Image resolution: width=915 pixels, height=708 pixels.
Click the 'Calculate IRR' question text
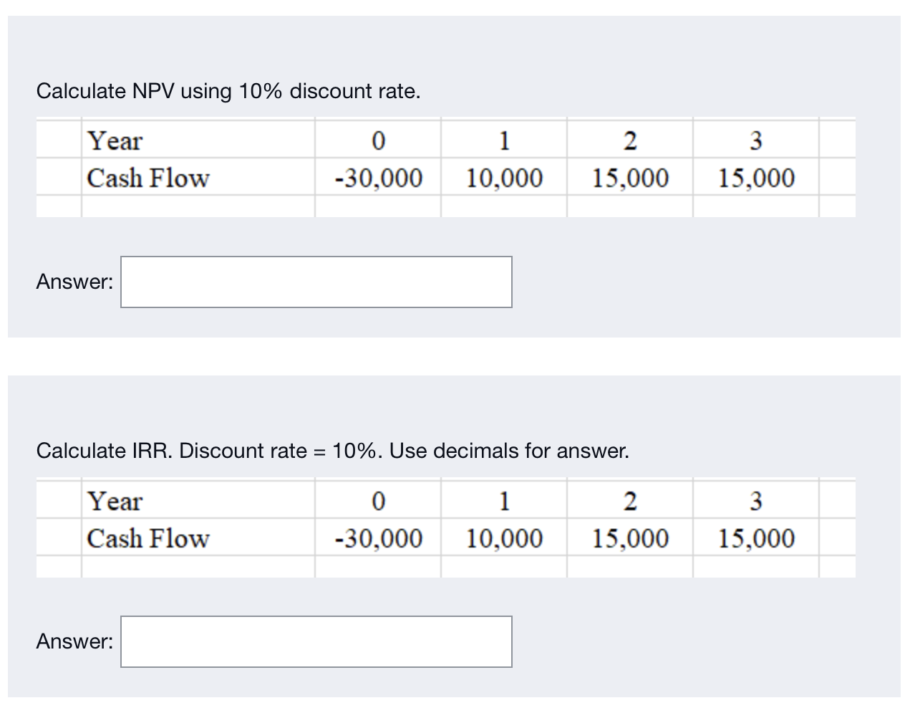332,451
